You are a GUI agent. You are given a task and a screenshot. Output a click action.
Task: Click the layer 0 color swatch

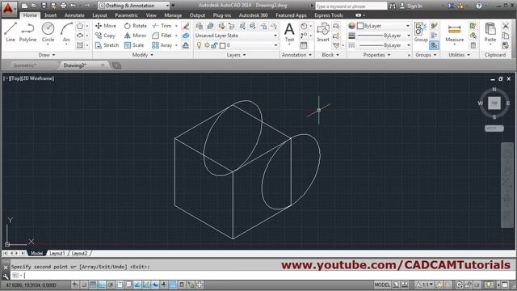223,45
